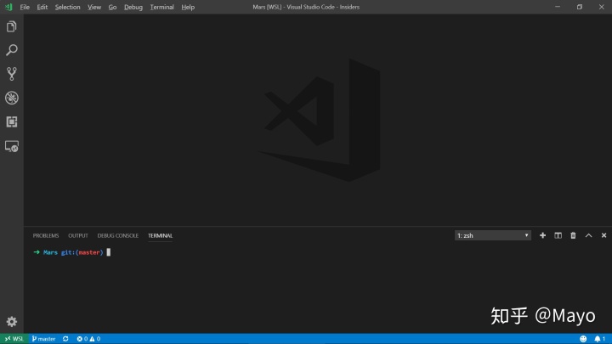Maximize the panel with up chevron
Viewport: 612px width, 344px height.
[588, 235]
